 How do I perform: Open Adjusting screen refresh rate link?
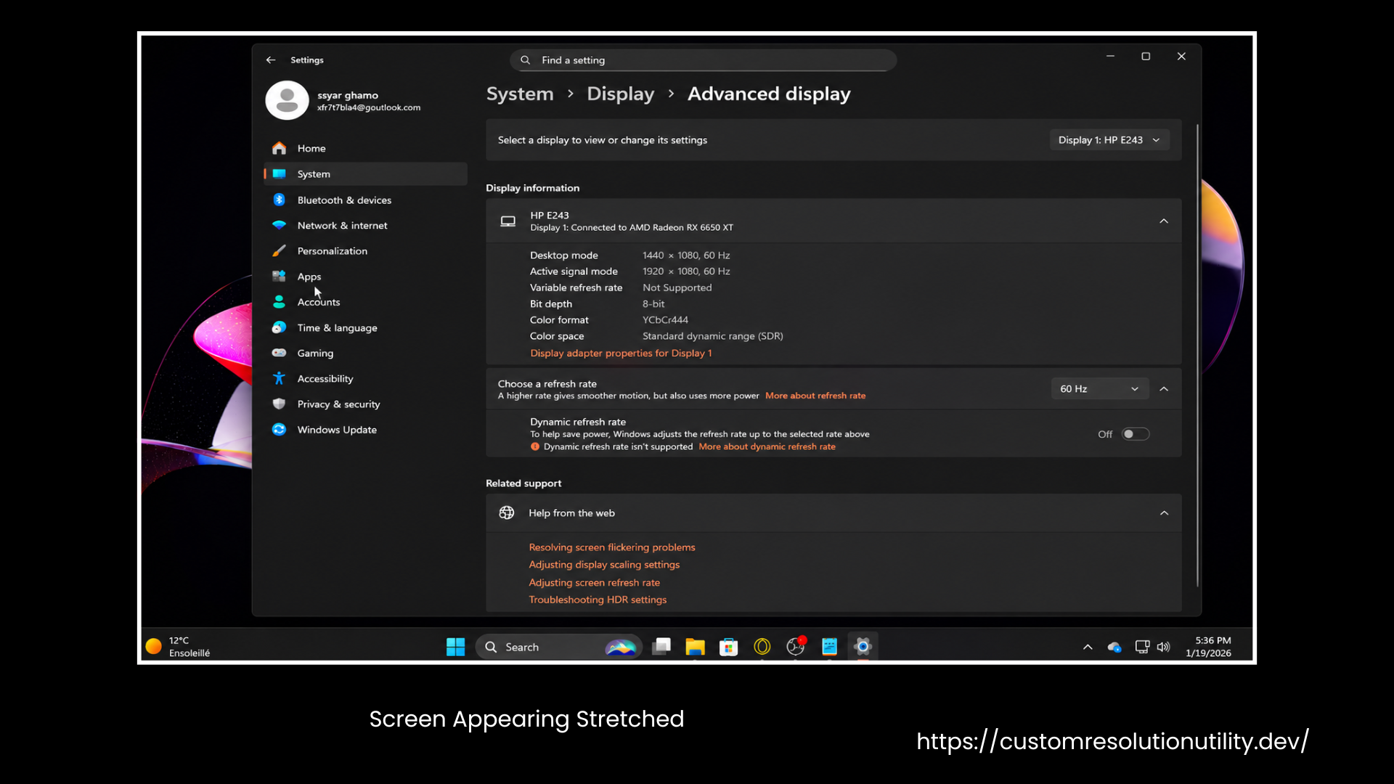coord(594,582)
